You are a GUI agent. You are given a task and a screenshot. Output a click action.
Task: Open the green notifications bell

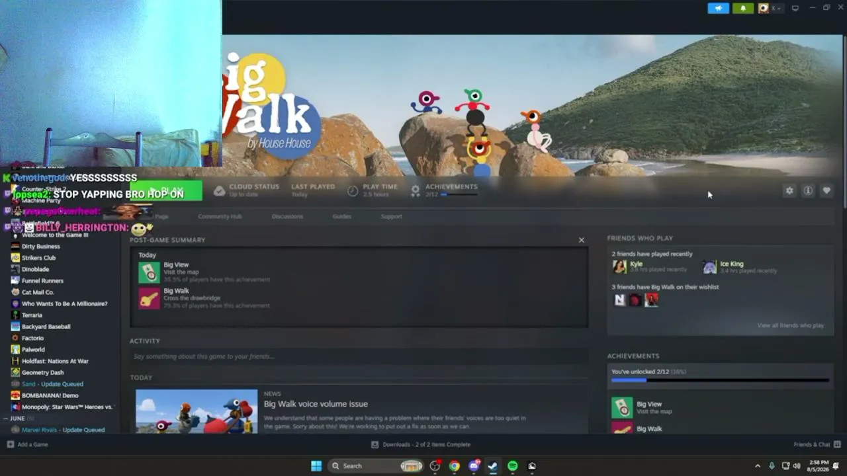(742, 8)
